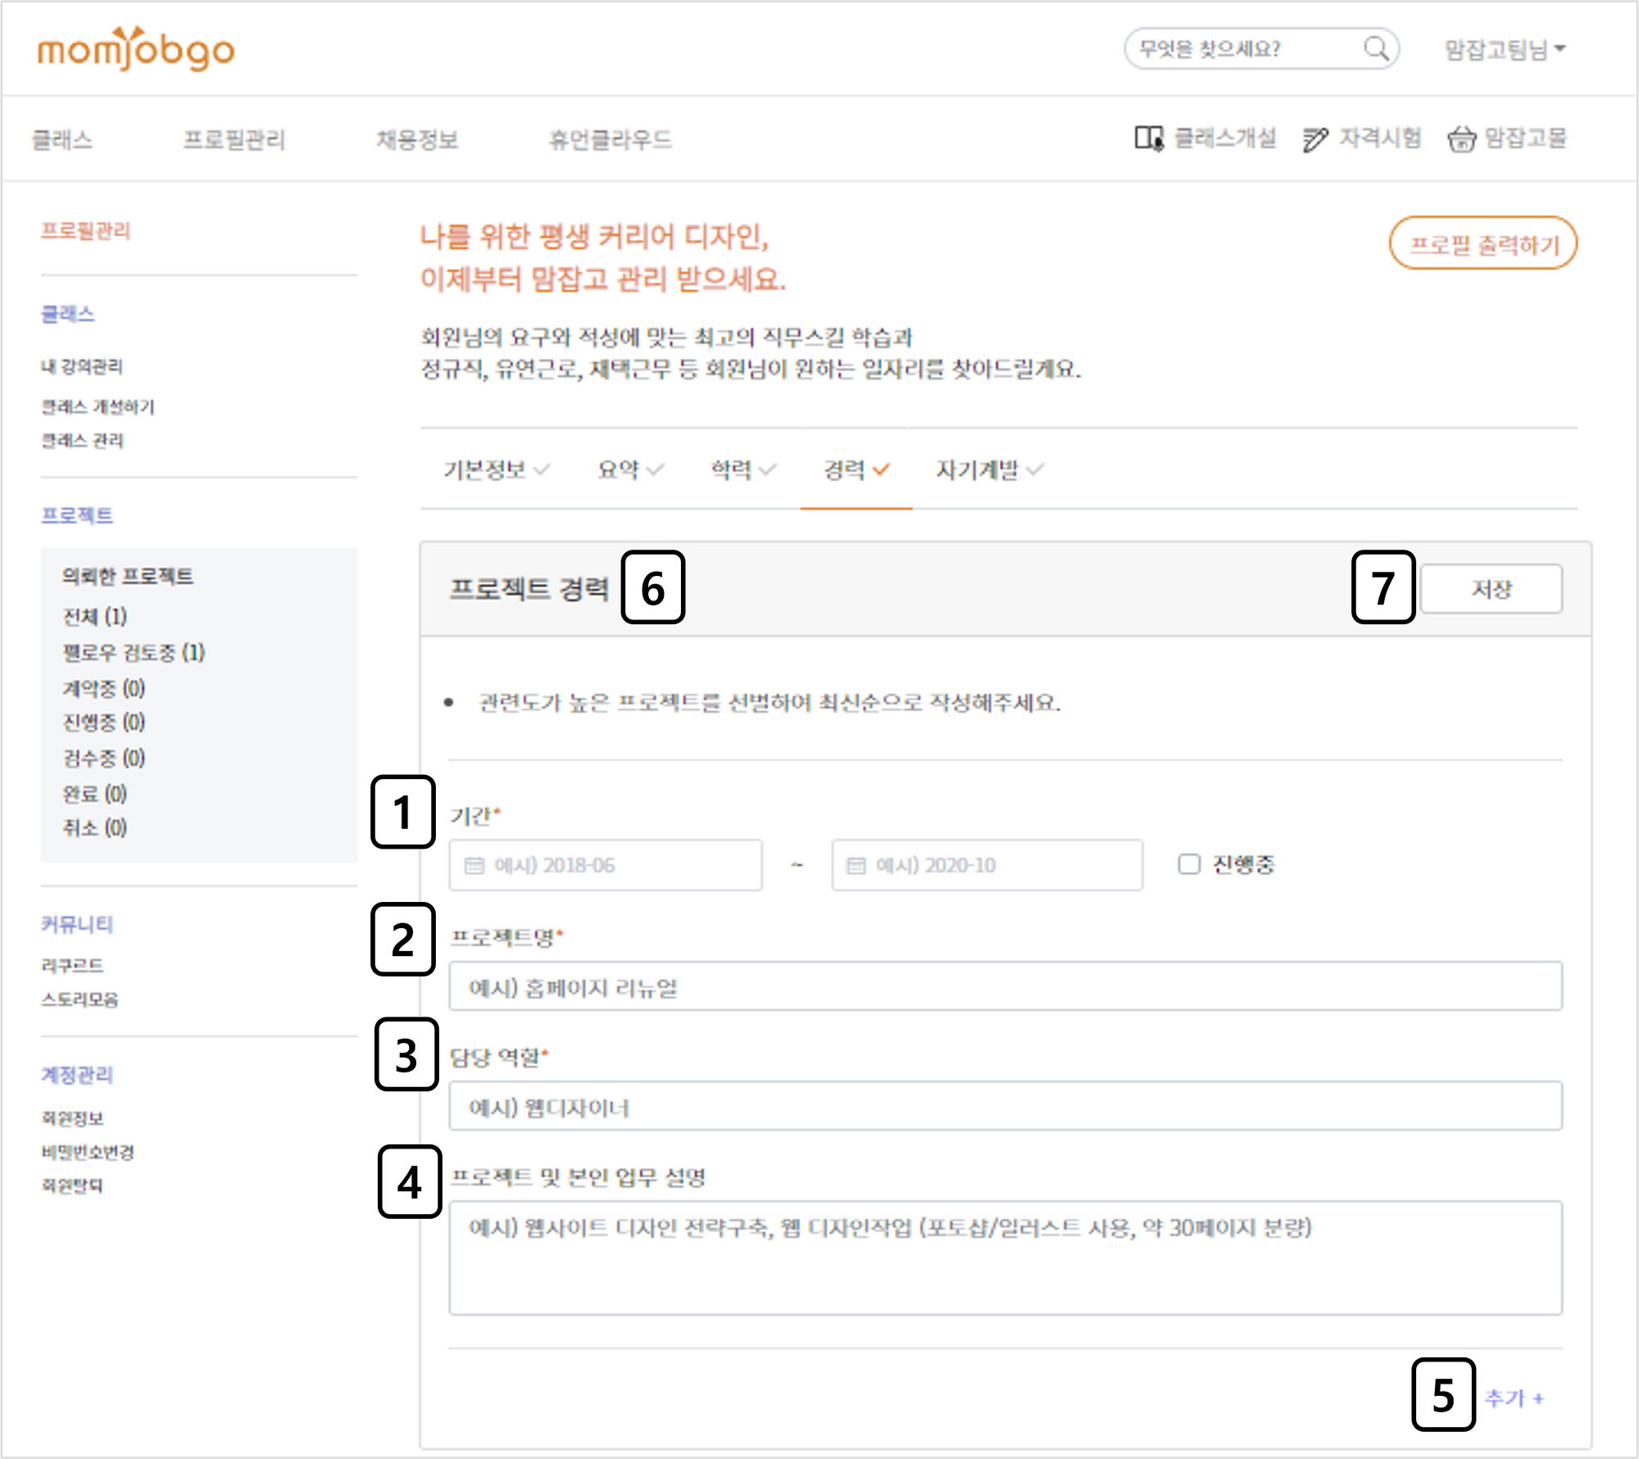Click the 추가 + link

pyautogui.click(x=1514, y=1398)
